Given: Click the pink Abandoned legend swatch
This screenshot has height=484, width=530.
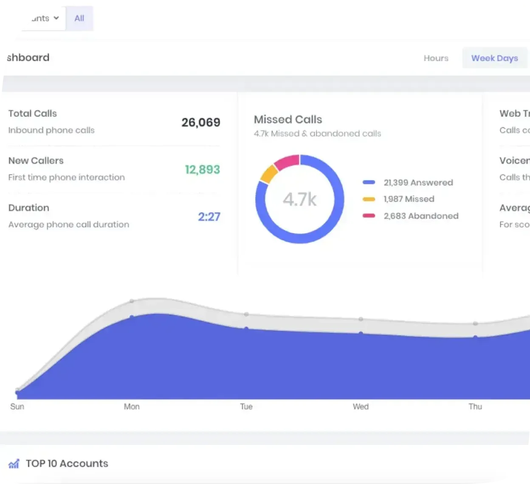Looking at the screenshot, I should (369, 216).
